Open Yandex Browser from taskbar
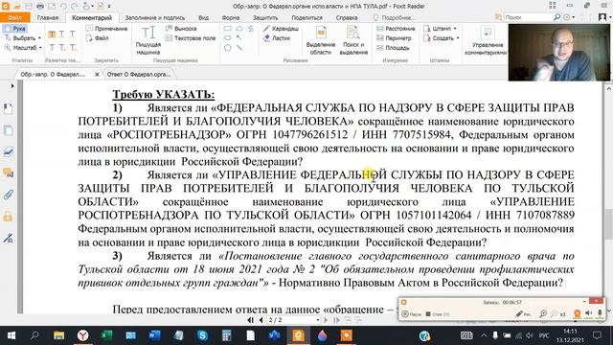613x345 pixels. click(82, 335)
